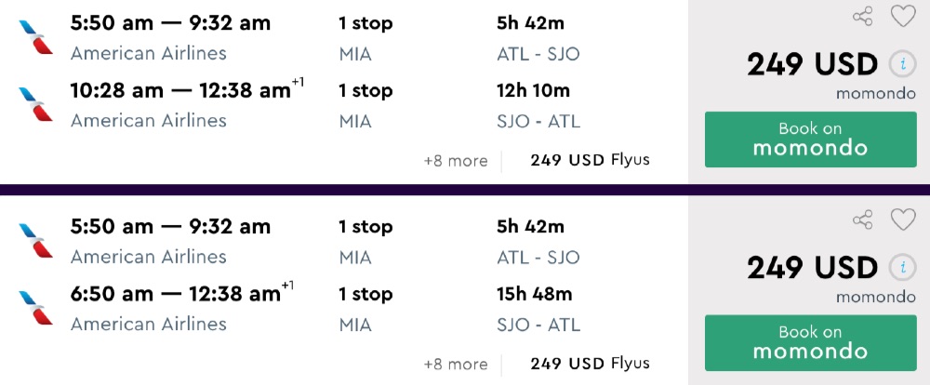Select the 6:50 am — 12:38 am return flight
The width and height of the screenshot is (930, 385).
point(177,295)
